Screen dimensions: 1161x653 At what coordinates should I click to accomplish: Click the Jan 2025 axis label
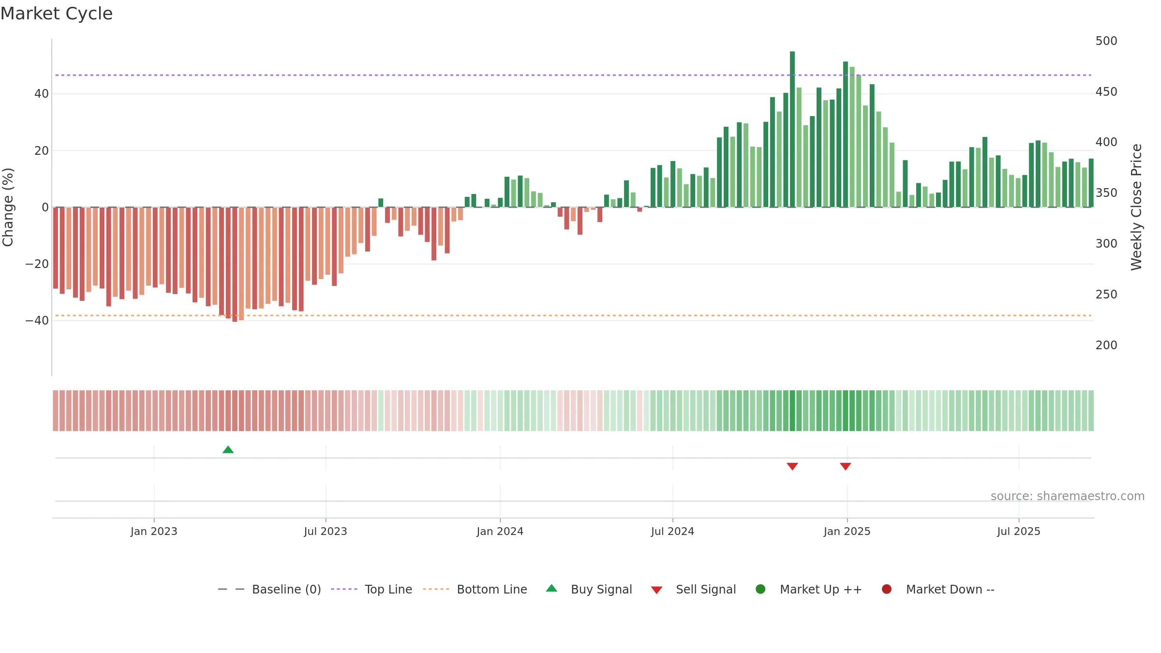pyautogui.click(x=847, y=532)
